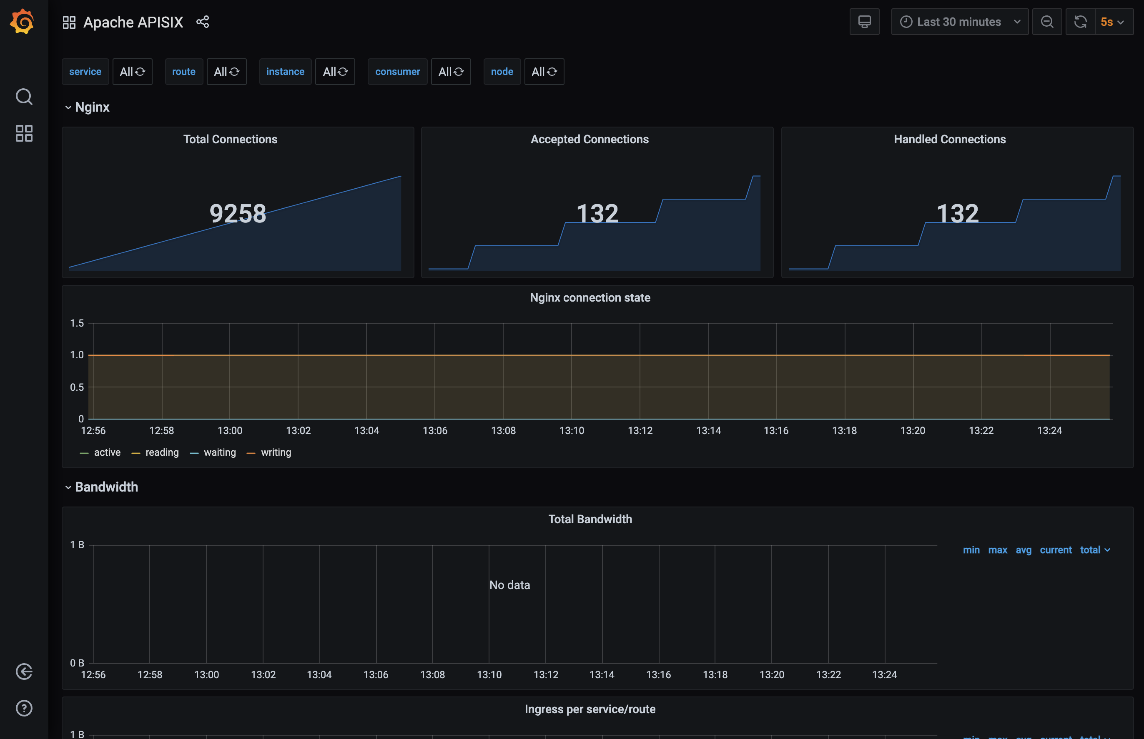Image resolution: width=1144 pixels, height=739 pixels.
Task: Click the 132 value in Accepted Connections
Action: tap(597, 214)
